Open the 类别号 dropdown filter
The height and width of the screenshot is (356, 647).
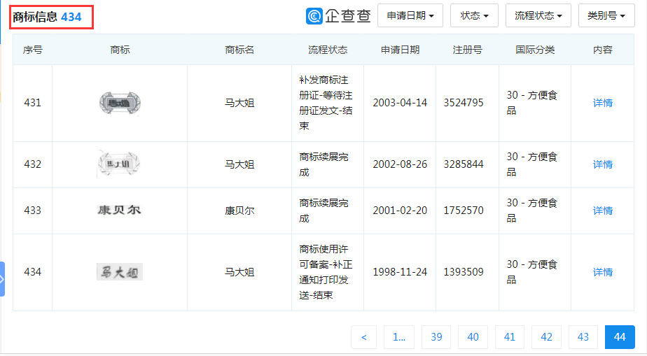[606, 15]
